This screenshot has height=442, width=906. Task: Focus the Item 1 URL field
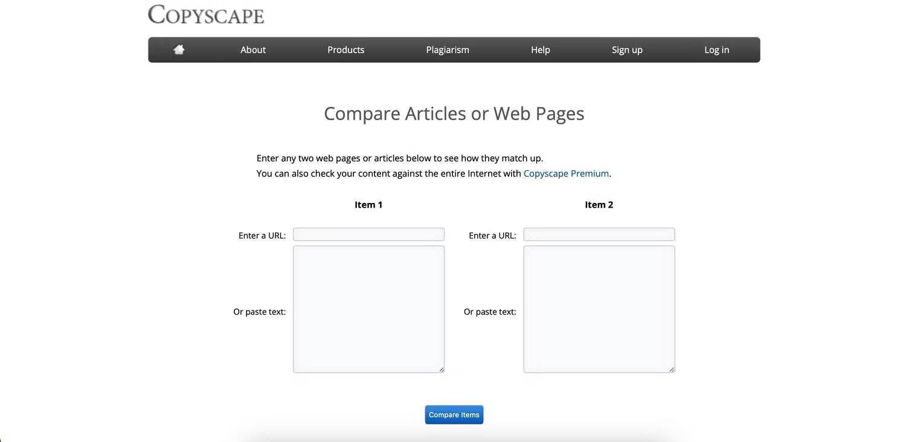click(x=368, y=234)
